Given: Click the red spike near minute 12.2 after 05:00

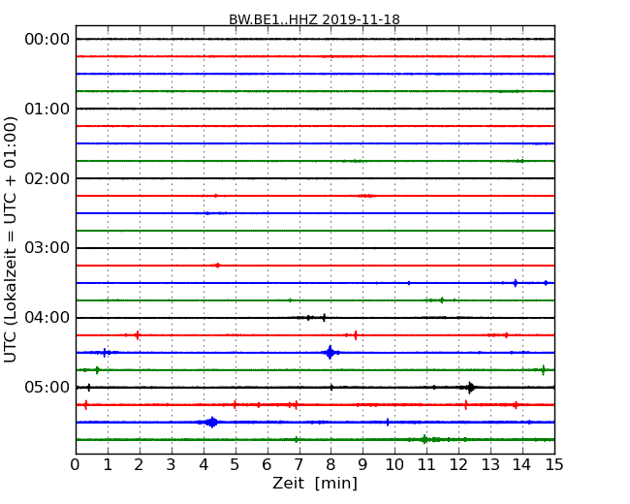Looking at the screenshot, I should (465, 405).
